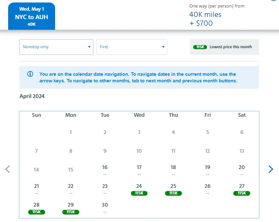Select April 24 with 115K fare

139,189
